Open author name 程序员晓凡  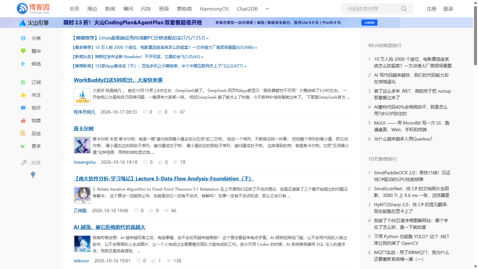tap(84, 112)
